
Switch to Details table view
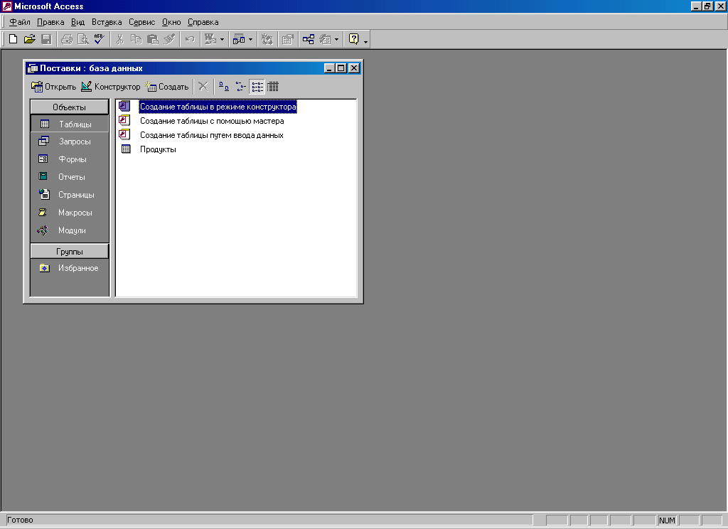click(x=273, y=86)
